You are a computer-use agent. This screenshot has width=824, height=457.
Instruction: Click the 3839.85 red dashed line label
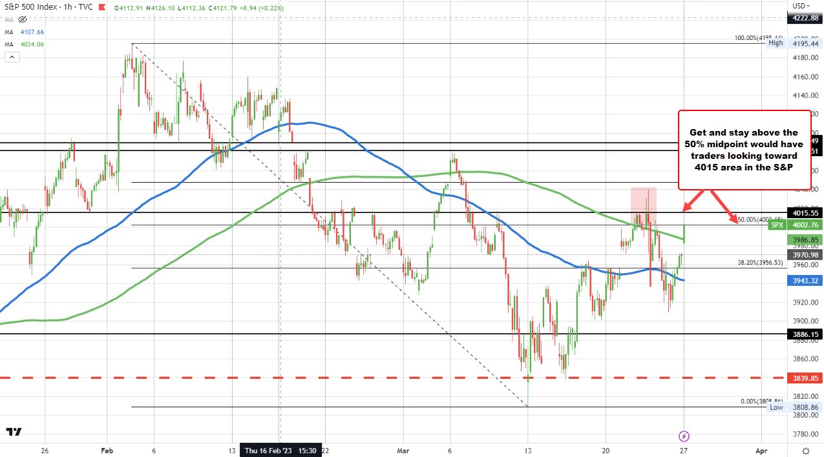click(804, 378)
